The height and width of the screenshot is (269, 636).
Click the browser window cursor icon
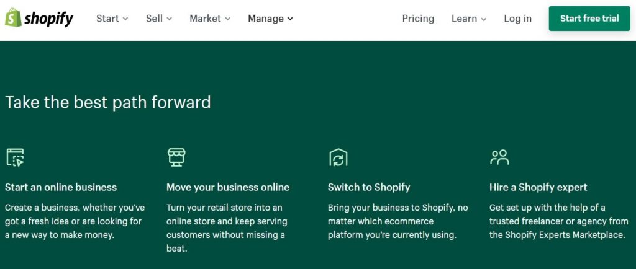pos(15,157)
